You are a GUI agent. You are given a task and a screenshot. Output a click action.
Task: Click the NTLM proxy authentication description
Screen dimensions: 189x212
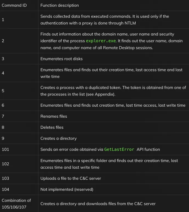click(105, 20)
